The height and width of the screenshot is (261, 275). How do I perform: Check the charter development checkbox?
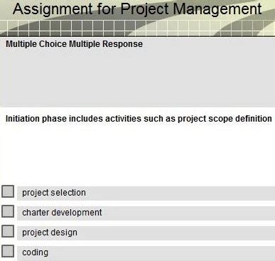[x=8, y=211]
